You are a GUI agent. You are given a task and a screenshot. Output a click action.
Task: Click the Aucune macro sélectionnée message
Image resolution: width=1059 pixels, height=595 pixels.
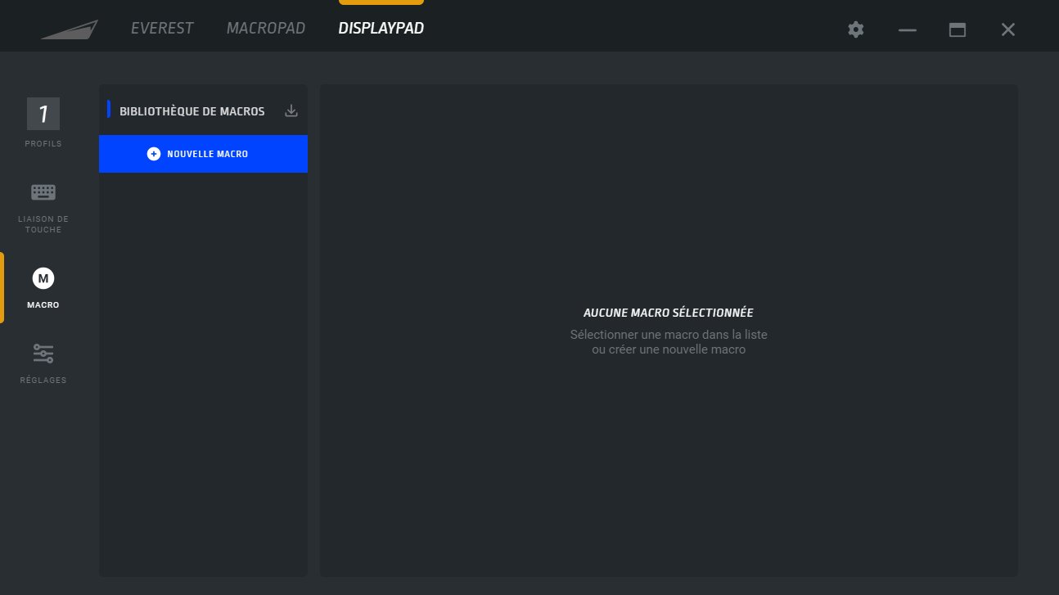pos(668,313)
